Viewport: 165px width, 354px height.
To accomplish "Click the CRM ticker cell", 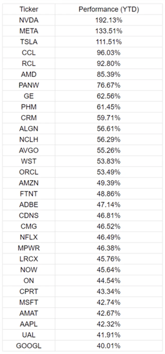I will coord(29,118).
